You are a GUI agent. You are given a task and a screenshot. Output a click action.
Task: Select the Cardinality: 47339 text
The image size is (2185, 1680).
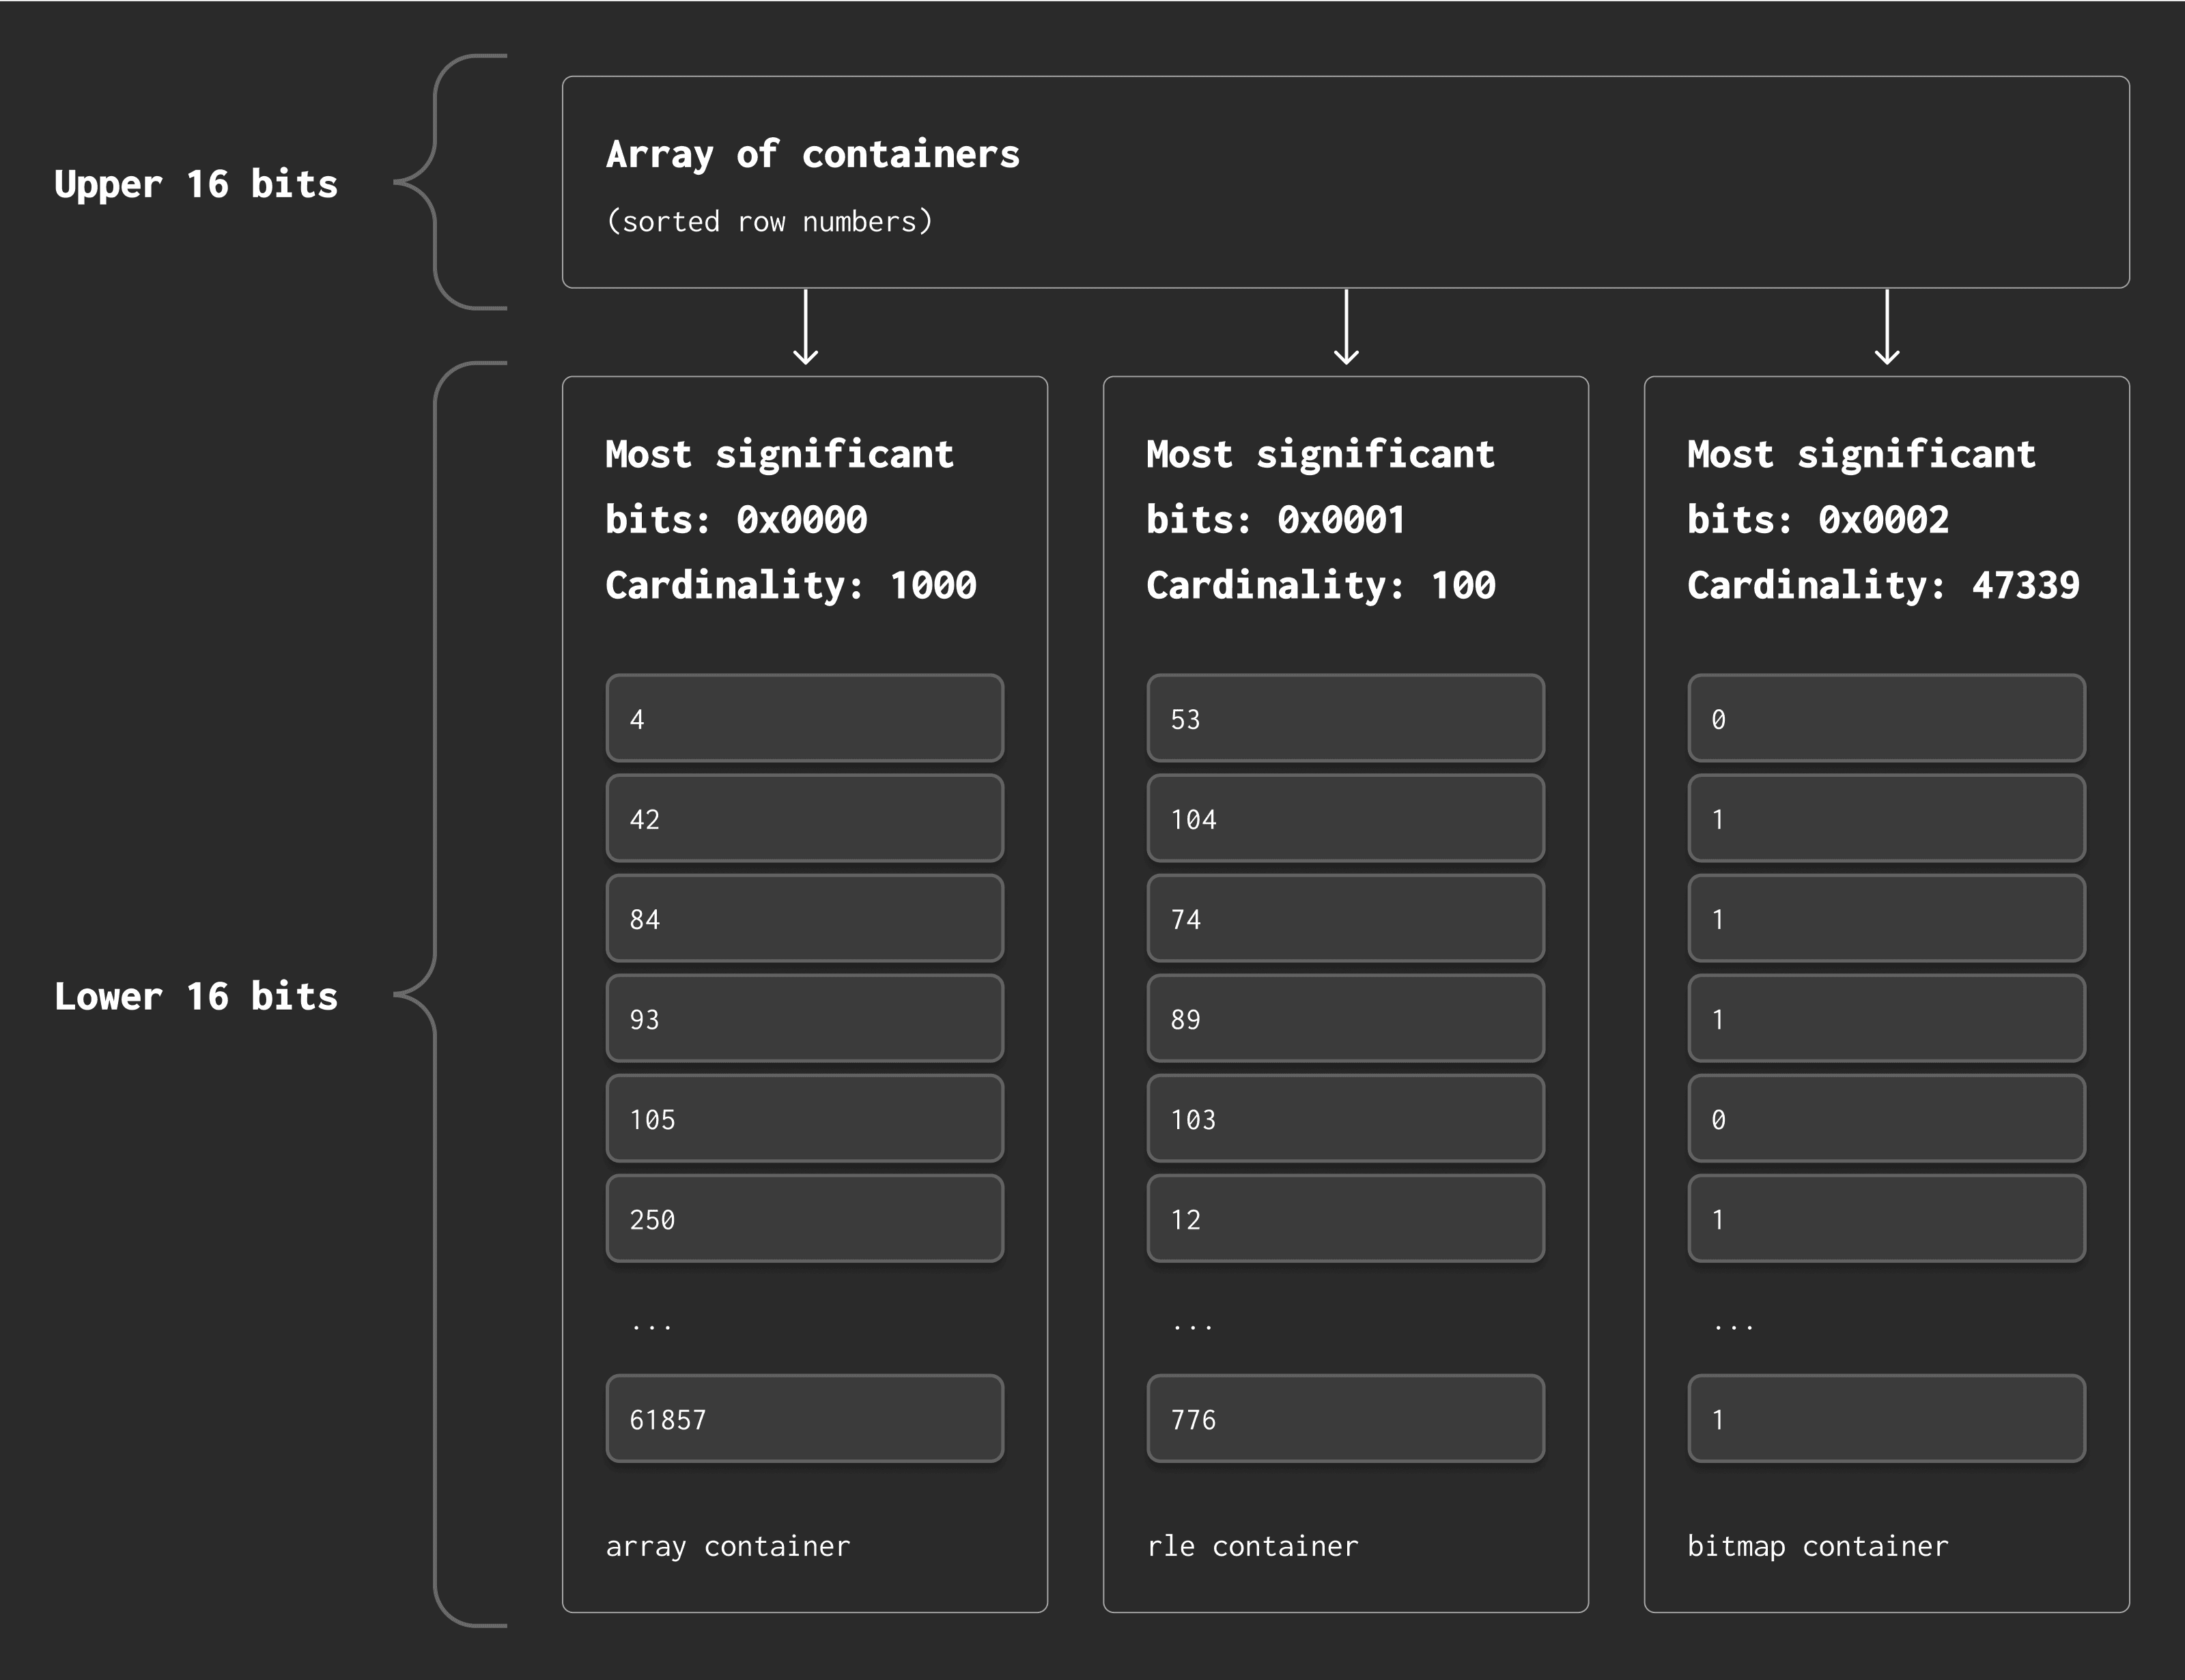pos(1882,585)
